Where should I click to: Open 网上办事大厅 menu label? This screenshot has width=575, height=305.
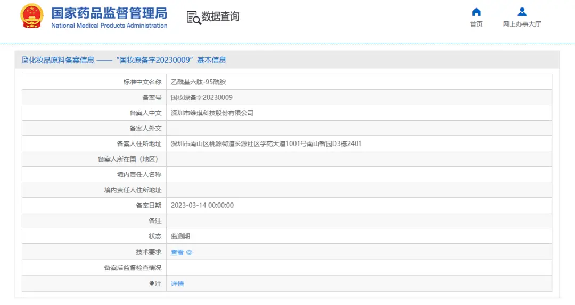pos(522,24)
